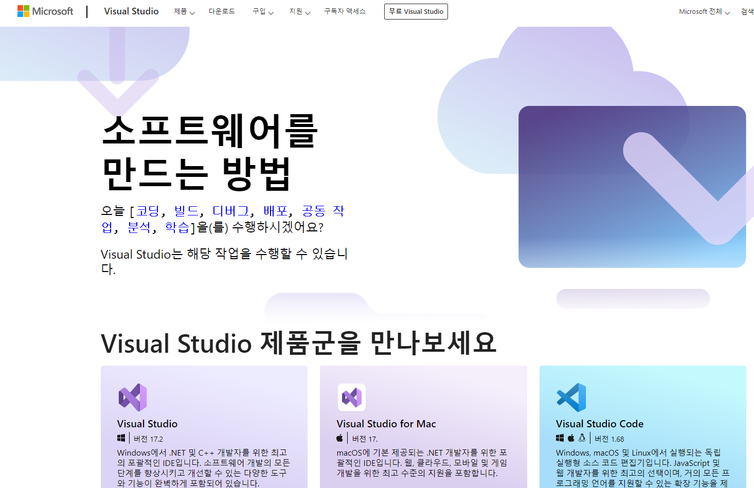The width and height of the screenshot is (754, 488).
Task: Click Linux penguin icon in VS Code card
Action: pyautogui.click(x=582, y=438)
